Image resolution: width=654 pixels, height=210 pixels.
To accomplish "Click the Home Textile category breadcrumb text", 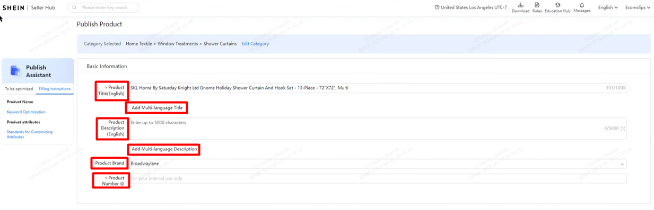I will pos(139,44).
